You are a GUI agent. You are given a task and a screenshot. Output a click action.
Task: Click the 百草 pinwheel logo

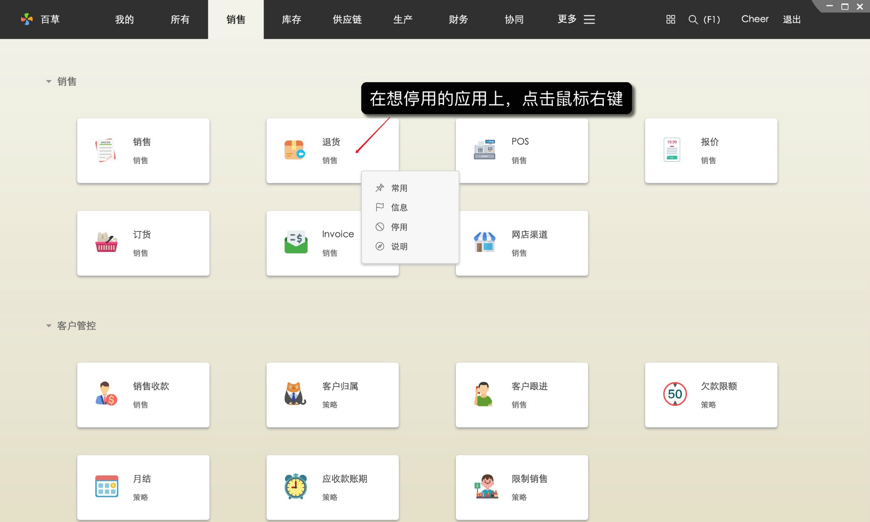[x=27, y=19]
